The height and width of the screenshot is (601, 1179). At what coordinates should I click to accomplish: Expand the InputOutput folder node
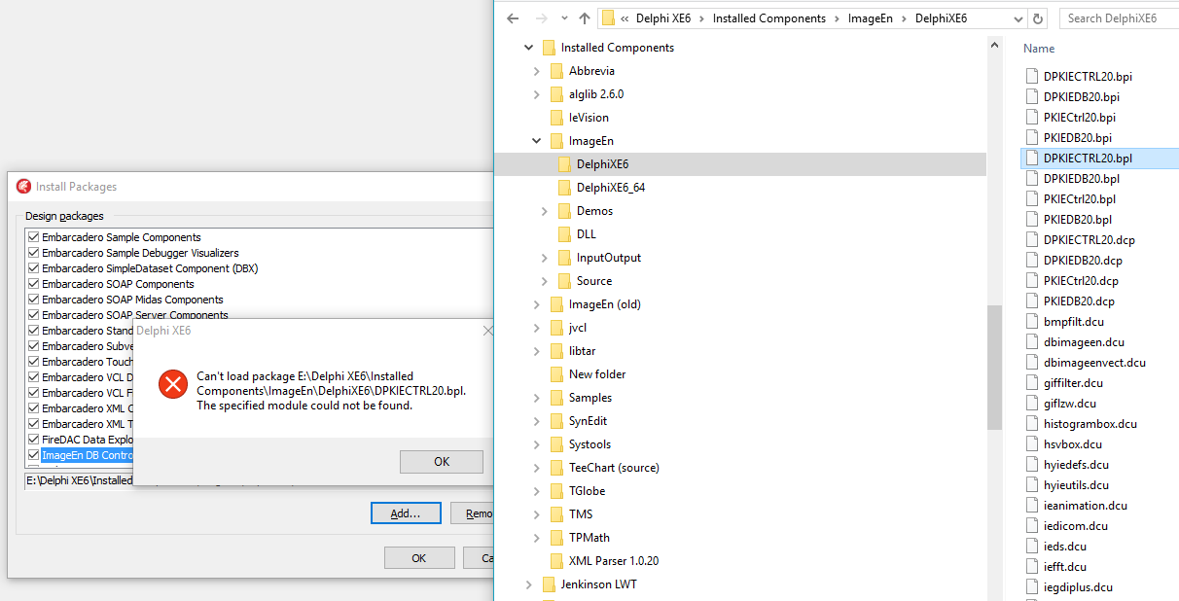[545, 258]
